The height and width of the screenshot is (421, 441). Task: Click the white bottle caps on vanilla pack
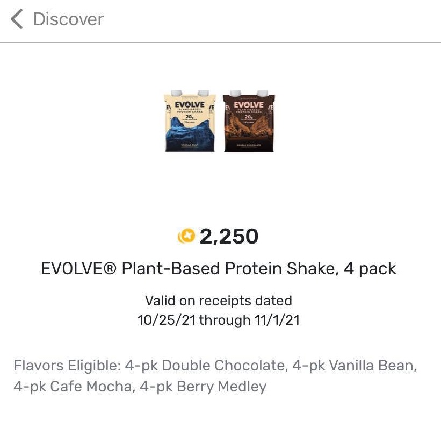tap(190, 93)
